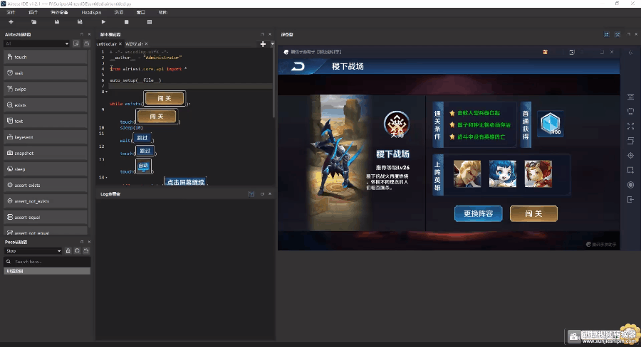Click the Log panel filter icon
Viewport: 641px width, 347px height.
tap(251, 194)
